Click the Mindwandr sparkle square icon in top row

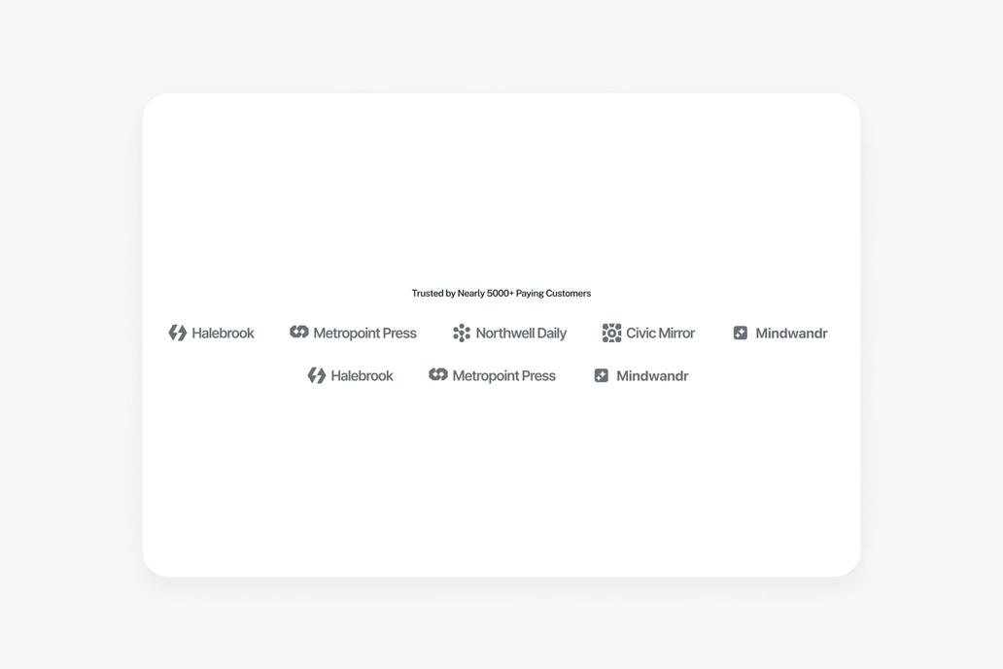[740, 333]
